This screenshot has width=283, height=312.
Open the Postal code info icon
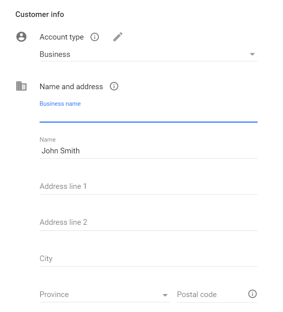252,294
